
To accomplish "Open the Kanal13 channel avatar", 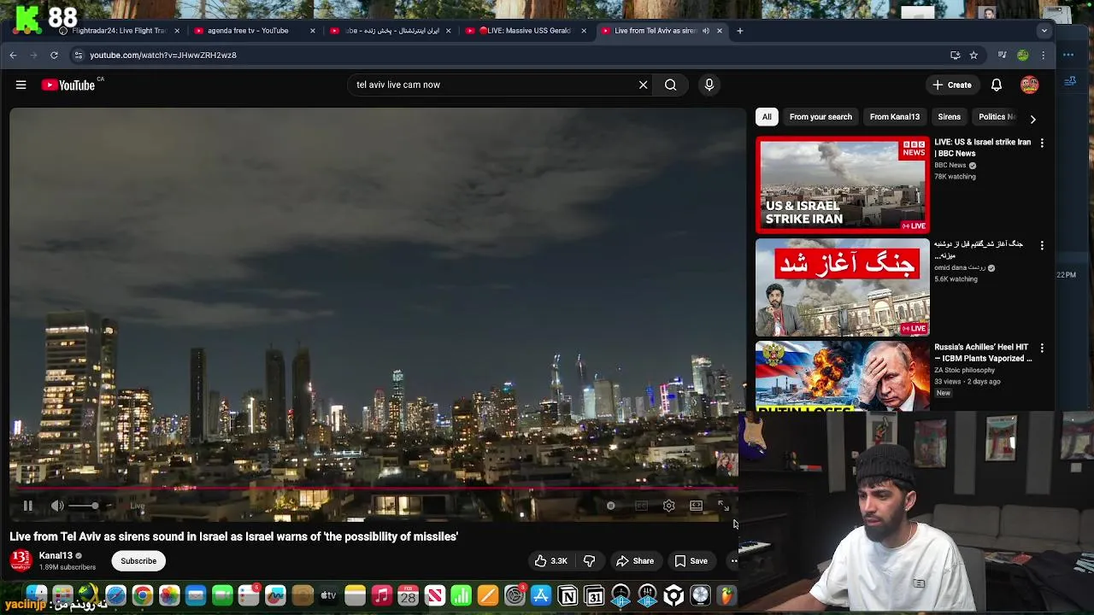I will click(21, 560).
